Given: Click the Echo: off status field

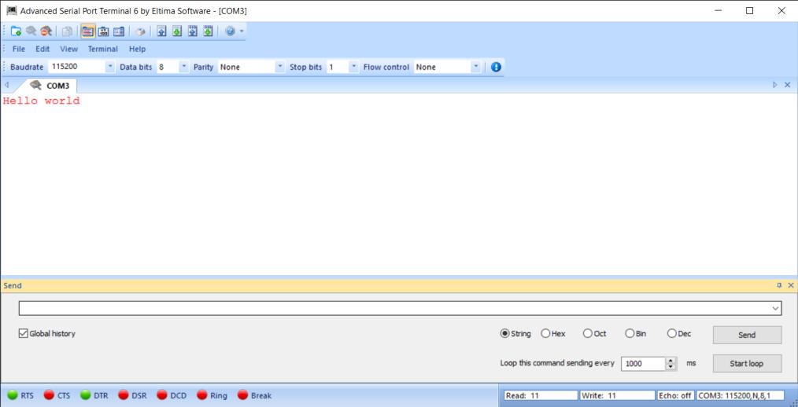Looking at the screenshot, I should point(675,395).
